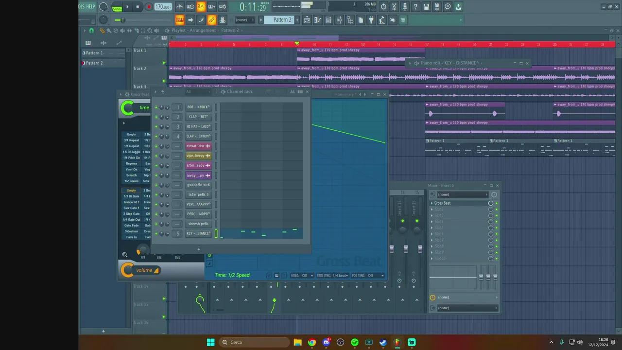
Task: Toggle Gross Beat effect slot on/off
Action: [491, 203]
